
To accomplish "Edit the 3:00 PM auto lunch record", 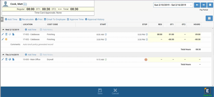I will 3,39.
